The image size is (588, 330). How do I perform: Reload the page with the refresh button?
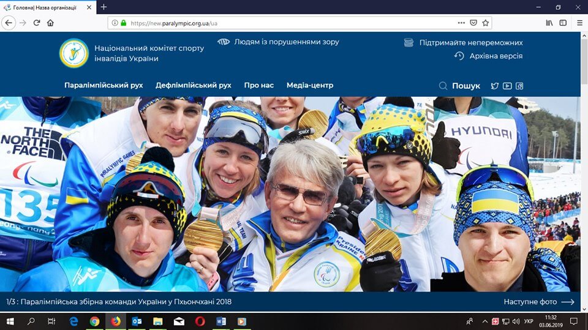click(36, 23)
